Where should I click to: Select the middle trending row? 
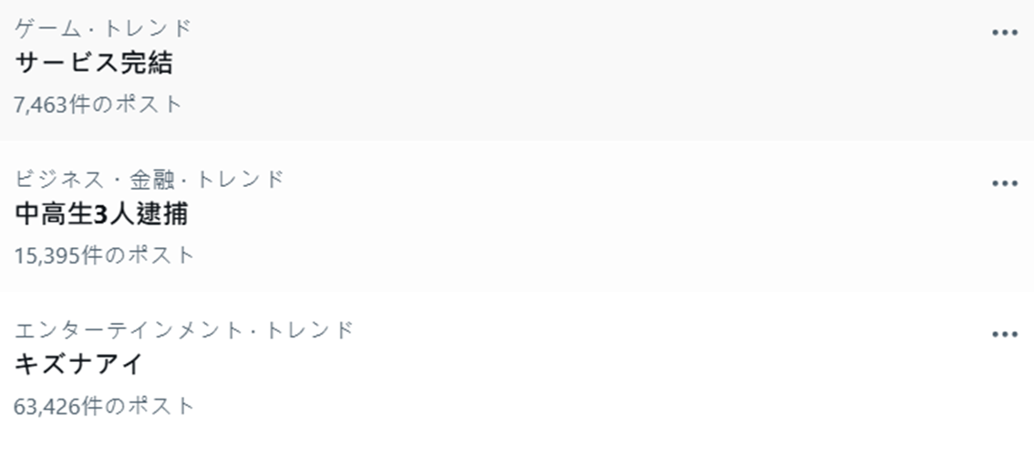click(511, 217)
